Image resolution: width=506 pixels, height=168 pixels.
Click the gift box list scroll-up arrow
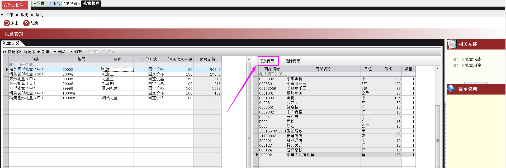pyautogui.click(x=249, y=59)
